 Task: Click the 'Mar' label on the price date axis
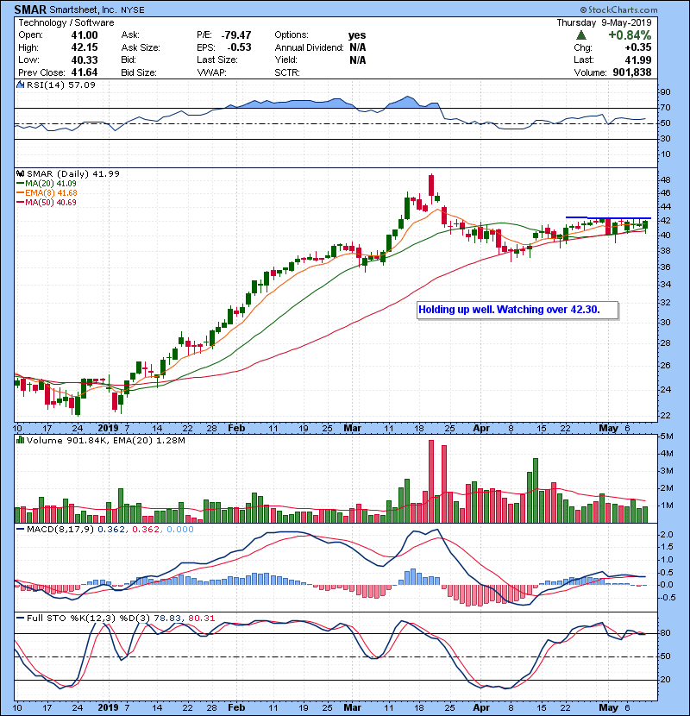tap(352, 428)
